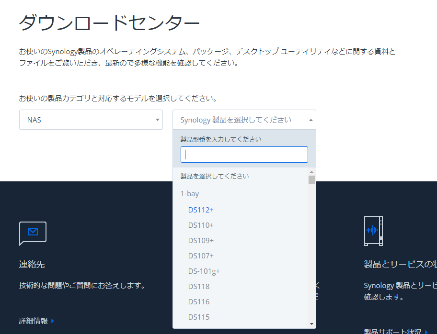The image size is (437, 334).
Task: Focus the product model number search field
Action: [244, 155]
